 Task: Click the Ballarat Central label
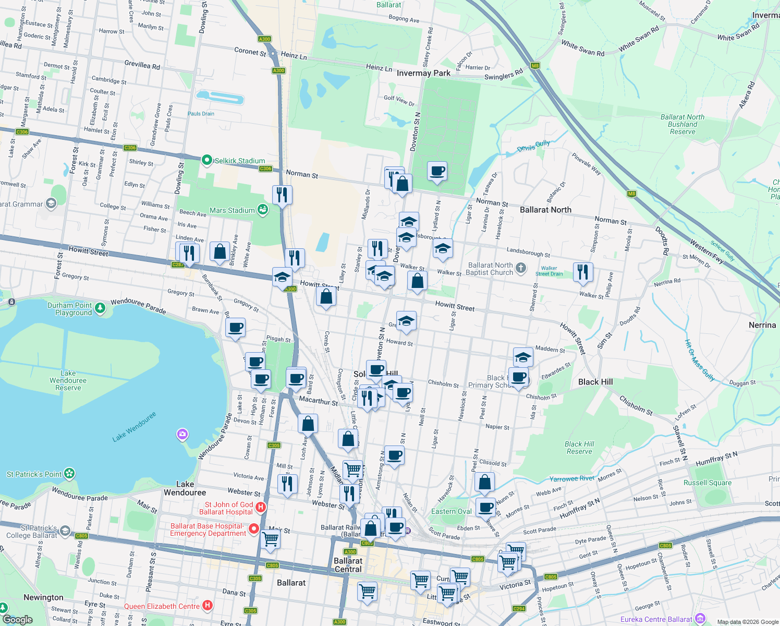pos(348,565)
